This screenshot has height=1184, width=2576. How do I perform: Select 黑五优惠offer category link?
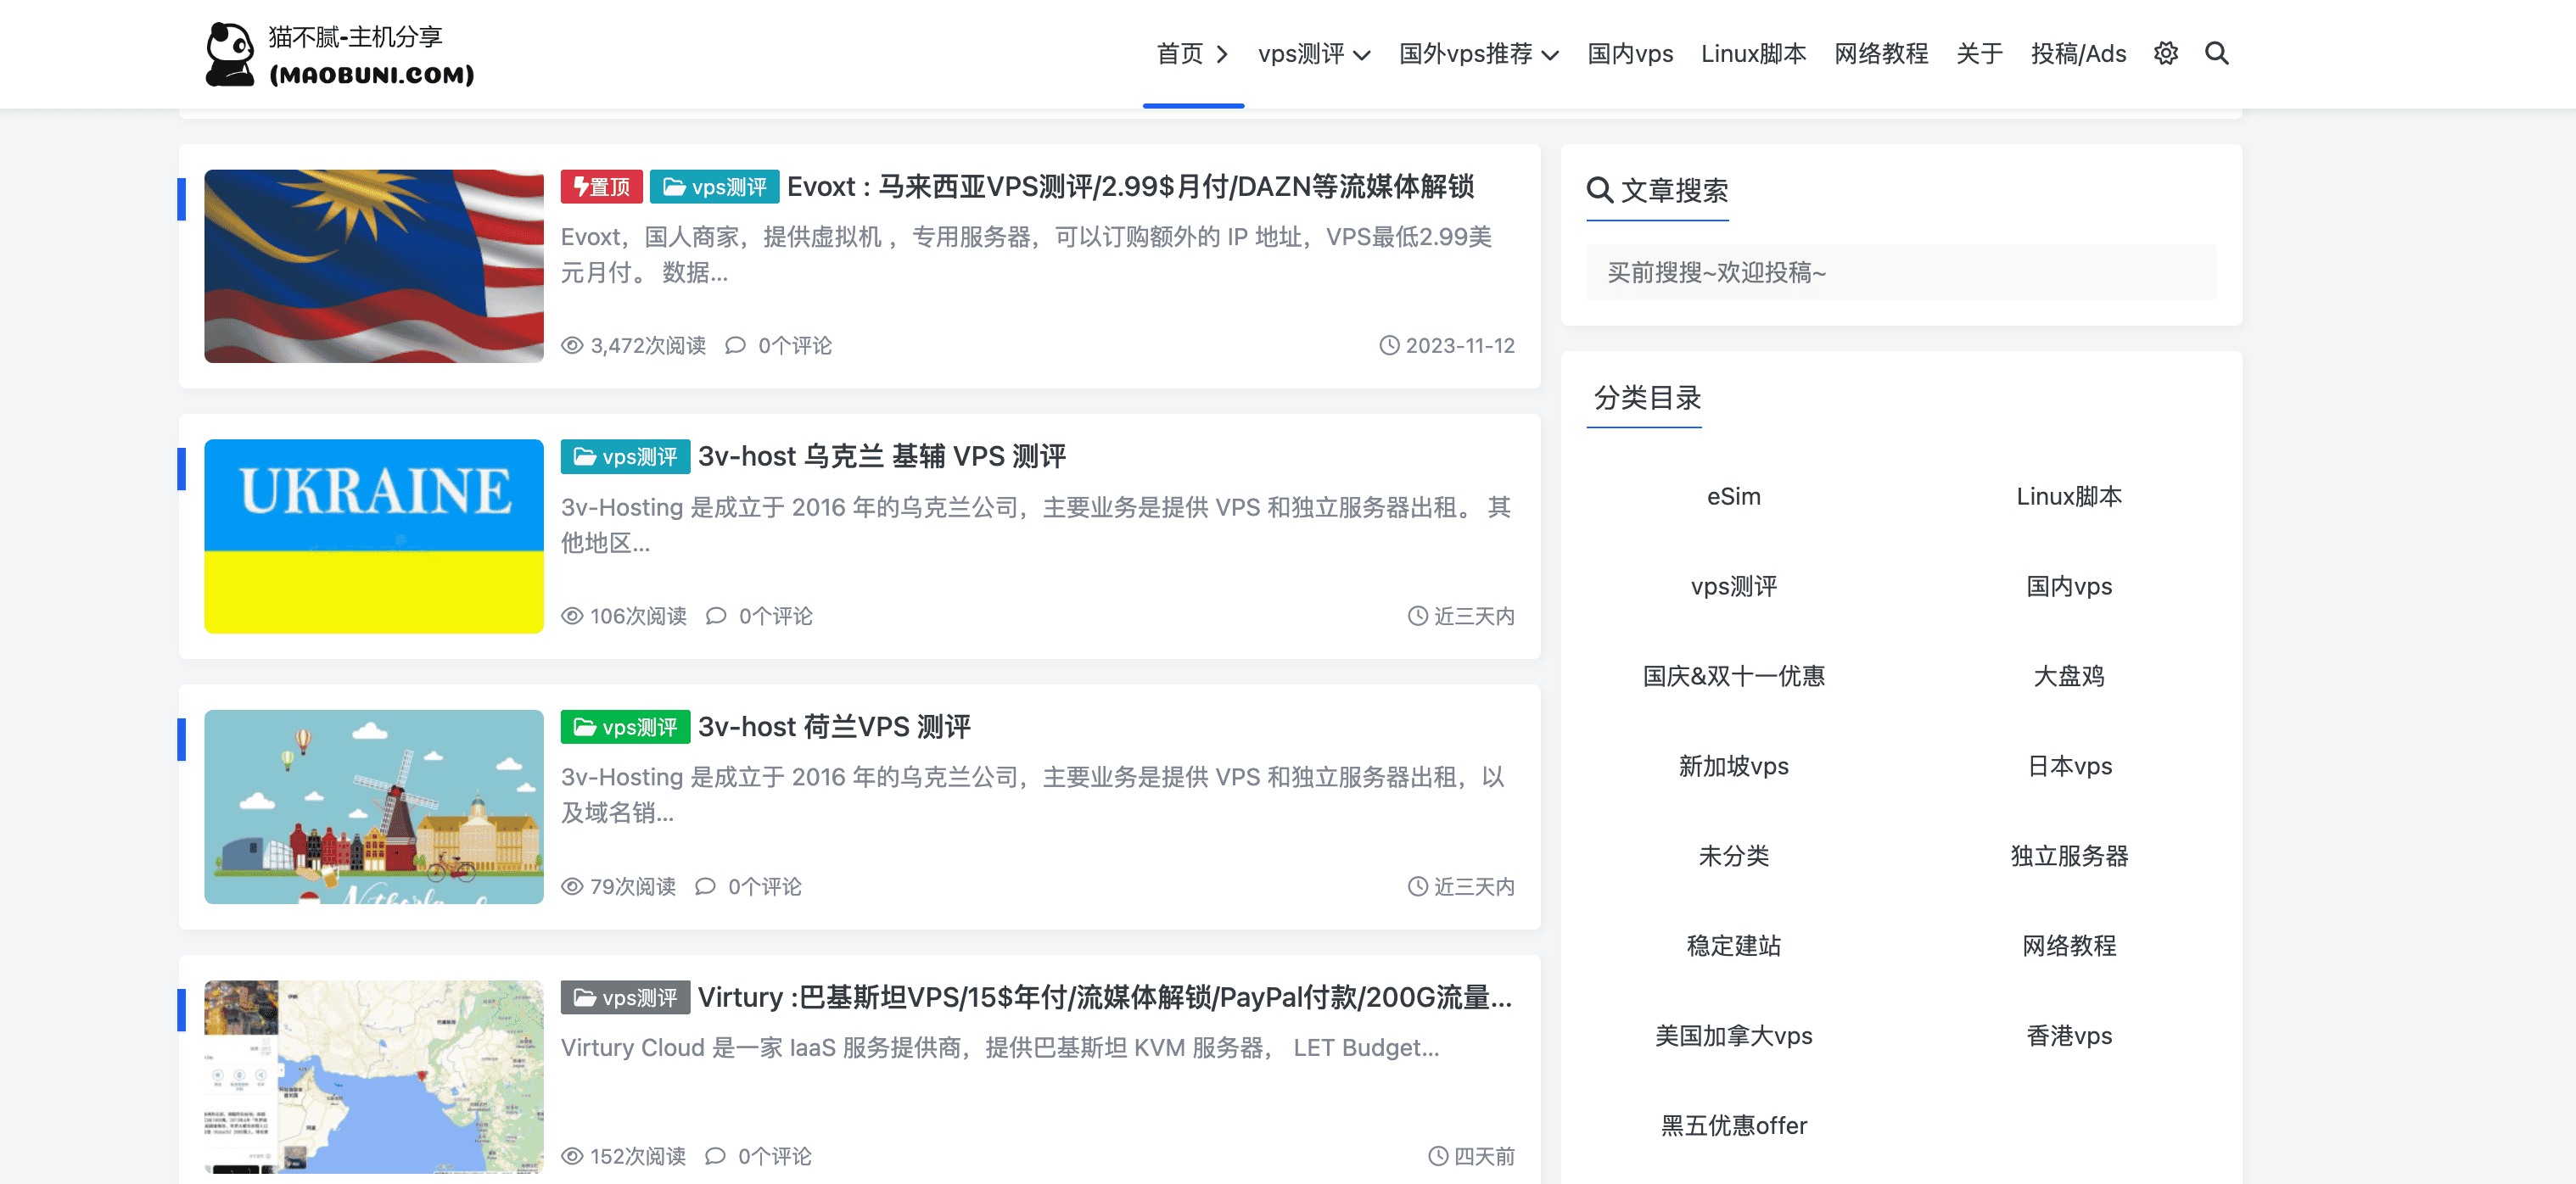click(1733, 1125)
